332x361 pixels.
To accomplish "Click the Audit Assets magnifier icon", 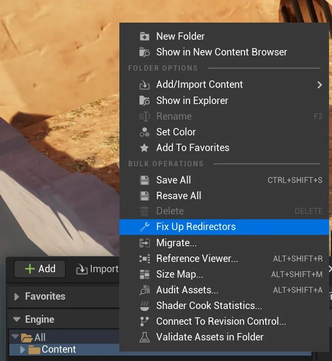I will 144,290.
